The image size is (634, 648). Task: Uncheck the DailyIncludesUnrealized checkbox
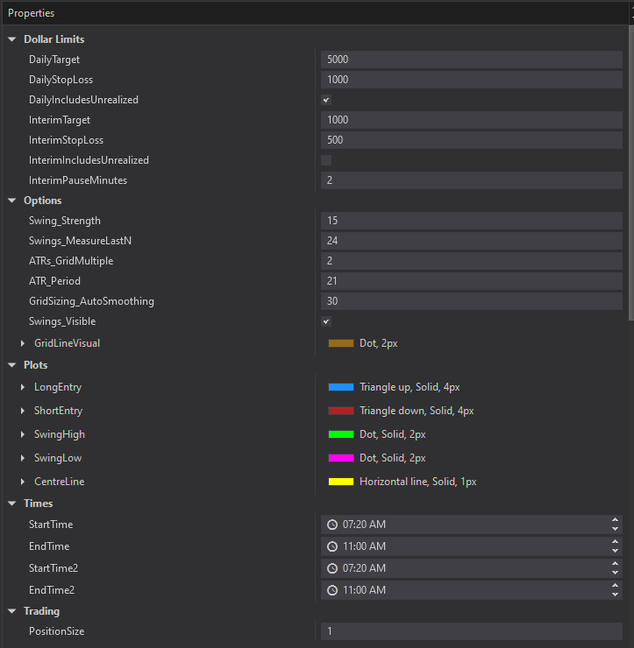pos(326,100)
